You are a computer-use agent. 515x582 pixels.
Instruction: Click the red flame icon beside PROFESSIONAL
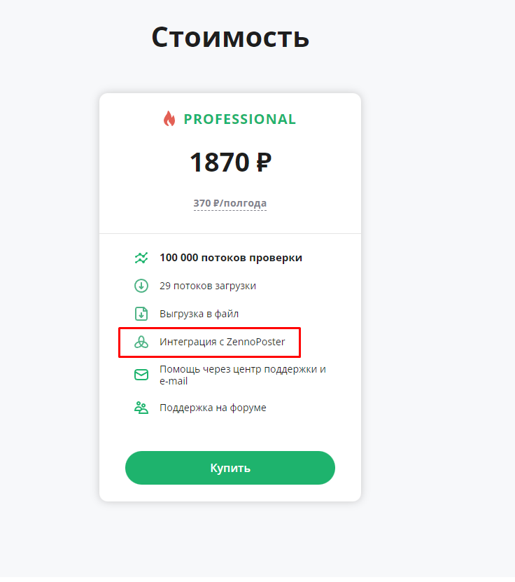(x=169, y=119)
